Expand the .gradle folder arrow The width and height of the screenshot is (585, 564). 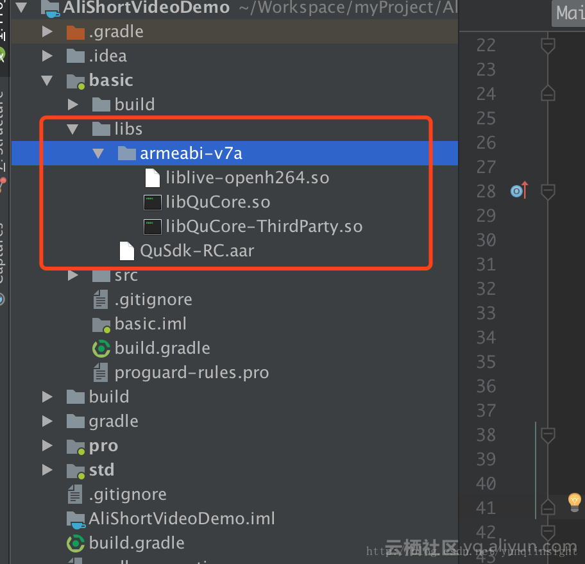click(47, 31)
